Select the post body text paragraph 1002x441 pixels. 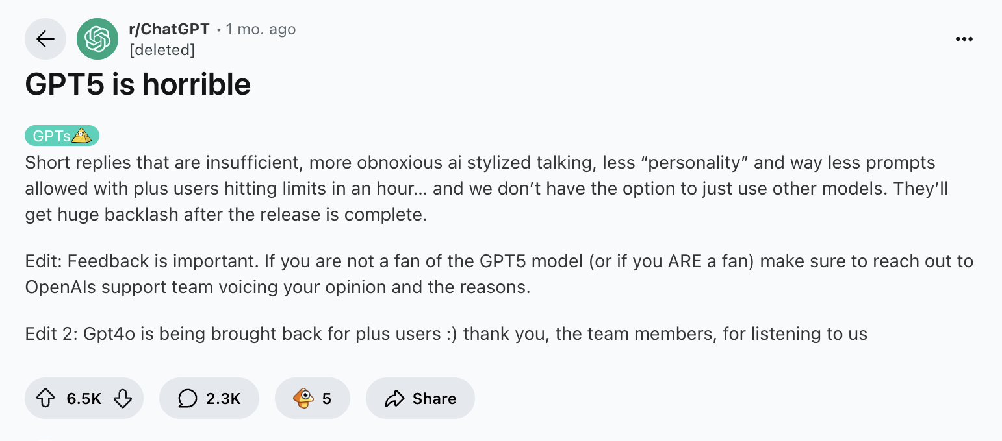tap(455, 188)
